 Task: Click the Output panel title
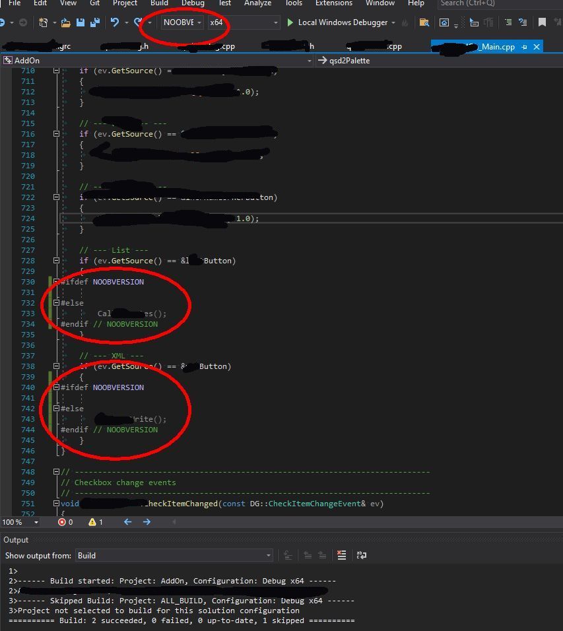click(x=16, y=540)
